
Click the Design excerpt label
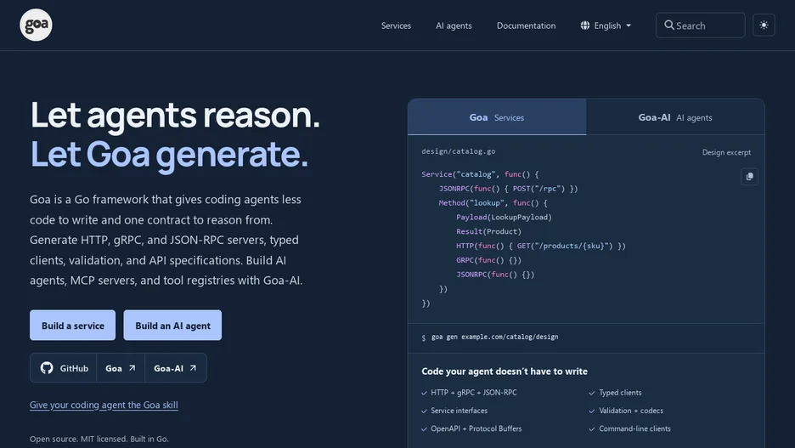click(x=726, y=152)
